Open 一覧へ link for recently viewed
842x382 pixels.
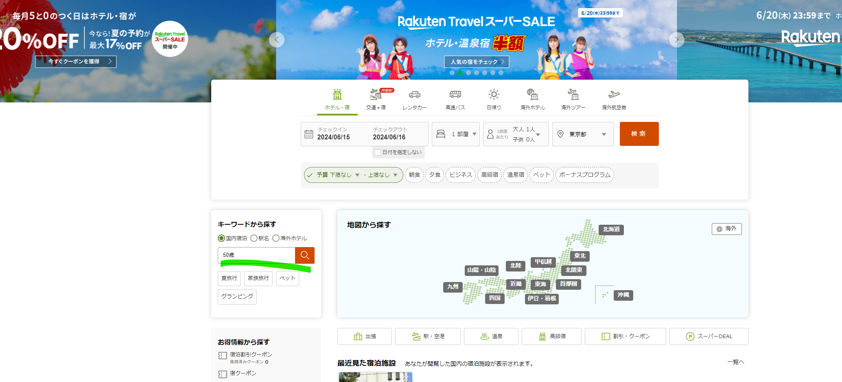736,362
